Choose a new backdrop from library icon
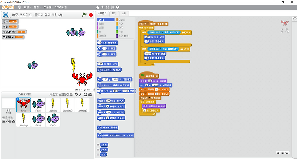 (x=3, y=121)
